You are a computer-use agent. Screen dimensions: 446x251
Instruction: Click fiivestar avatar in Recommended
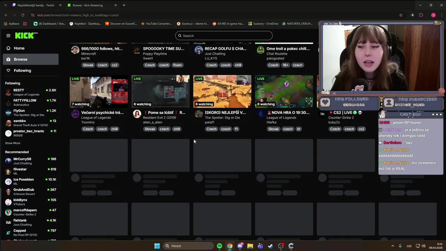click(8, 171)
